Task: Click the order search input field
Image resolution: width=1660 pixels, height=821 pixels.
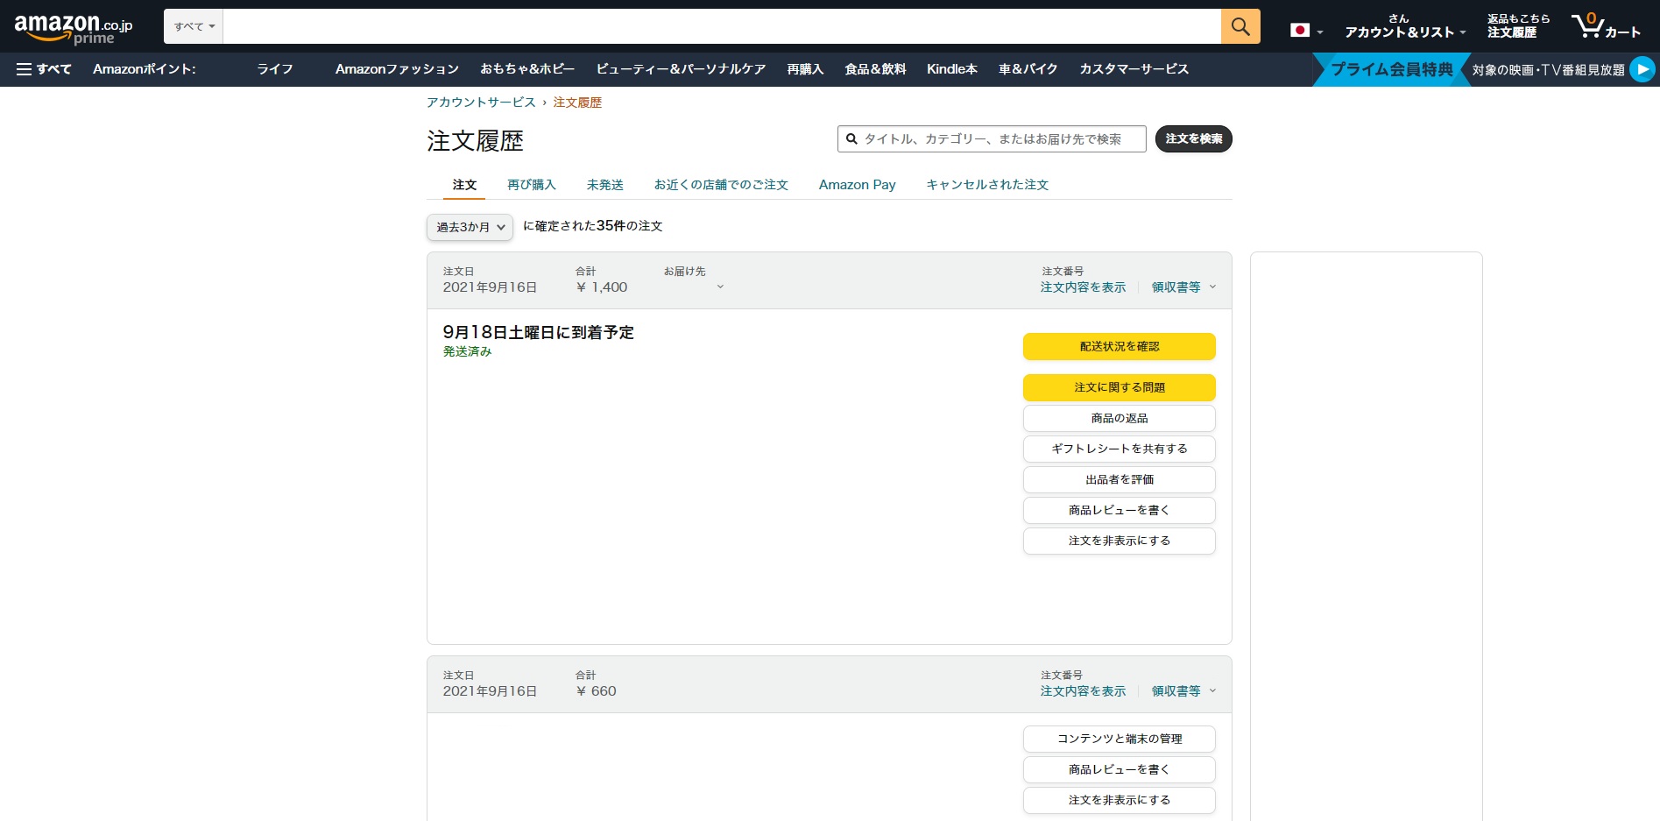Action: pyautogui.click(x=992, y=139)
